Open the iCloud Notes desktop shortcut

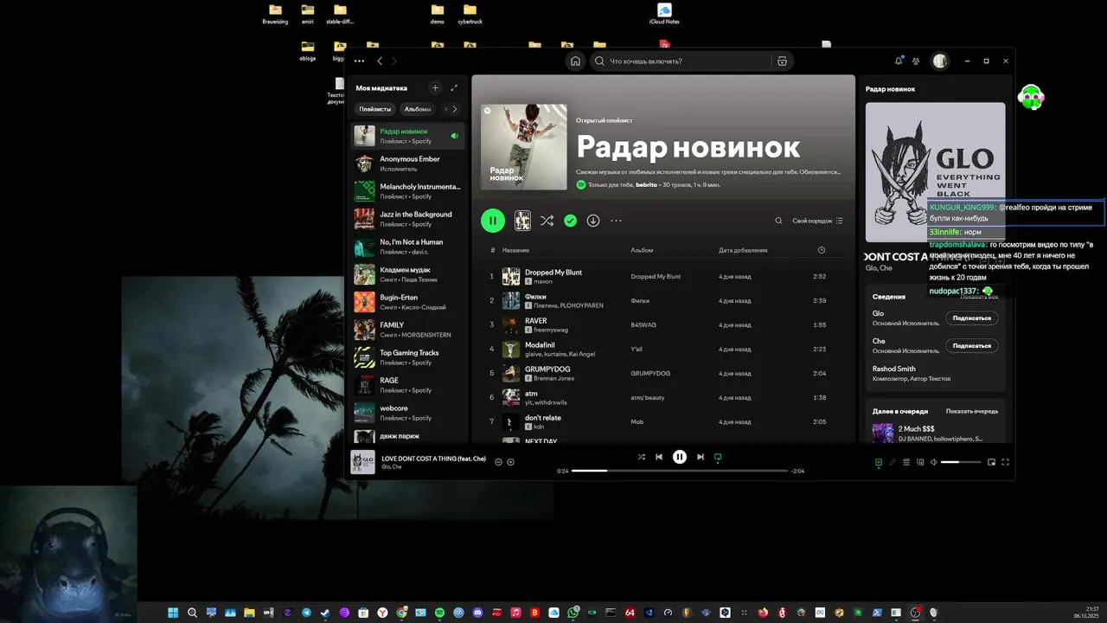(x=664, y=14)
